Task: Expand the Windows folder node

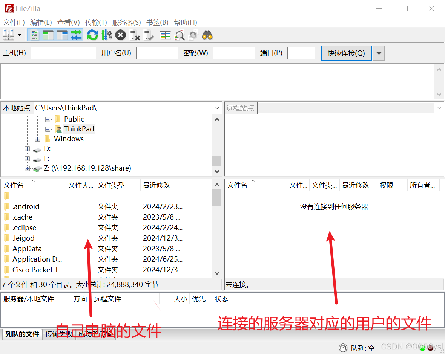Action: click(x=37, y=139)
